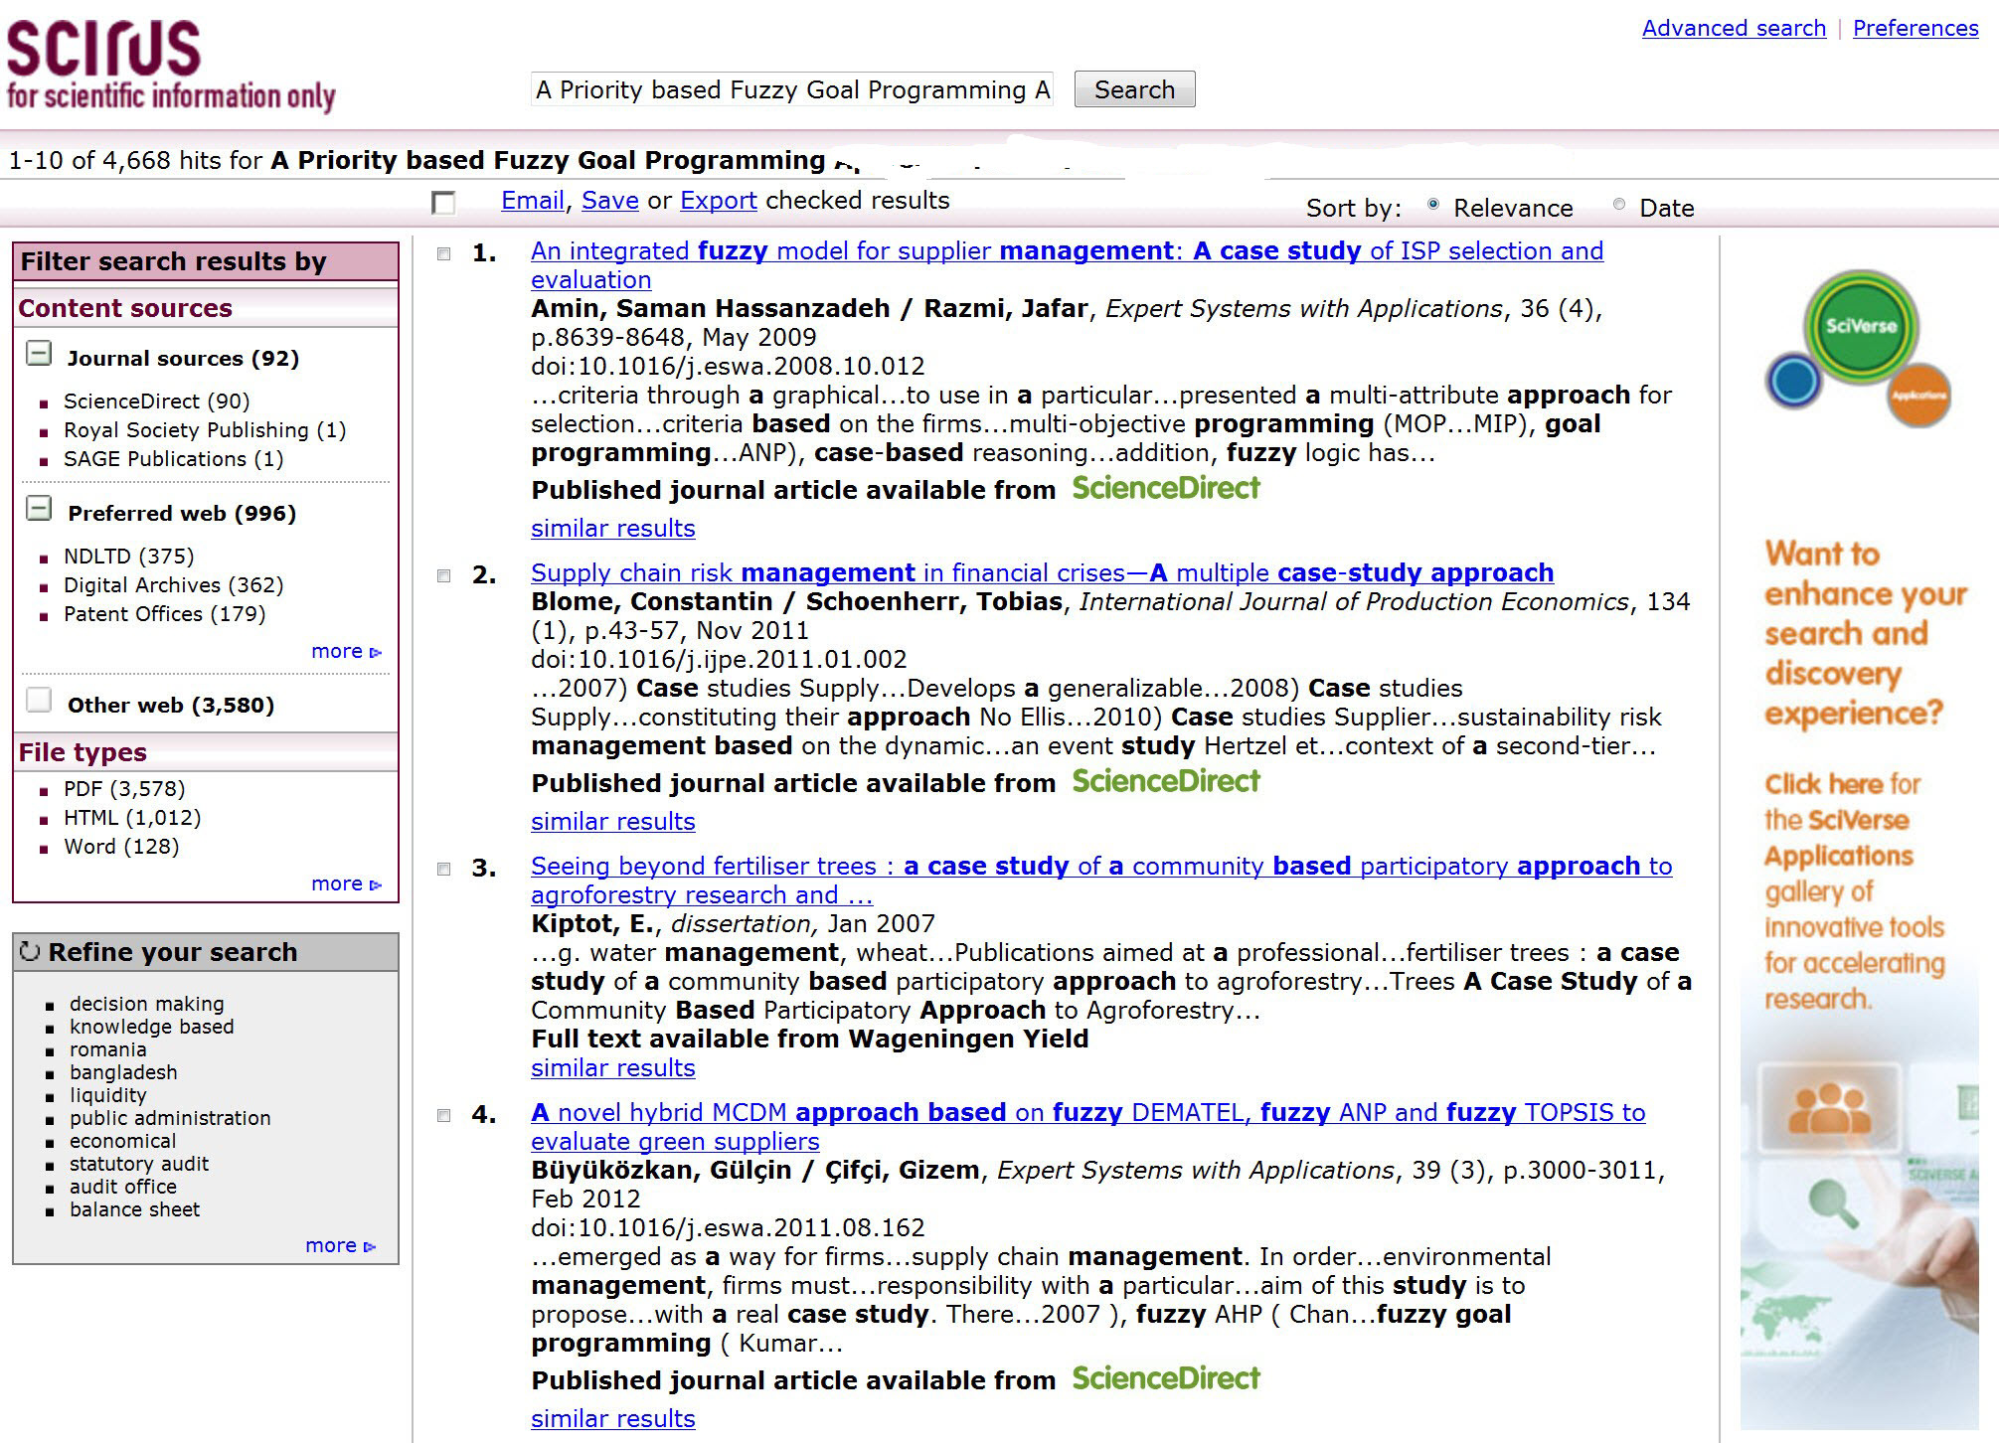Filter by Word (128) file type

(x=121, y=847)
